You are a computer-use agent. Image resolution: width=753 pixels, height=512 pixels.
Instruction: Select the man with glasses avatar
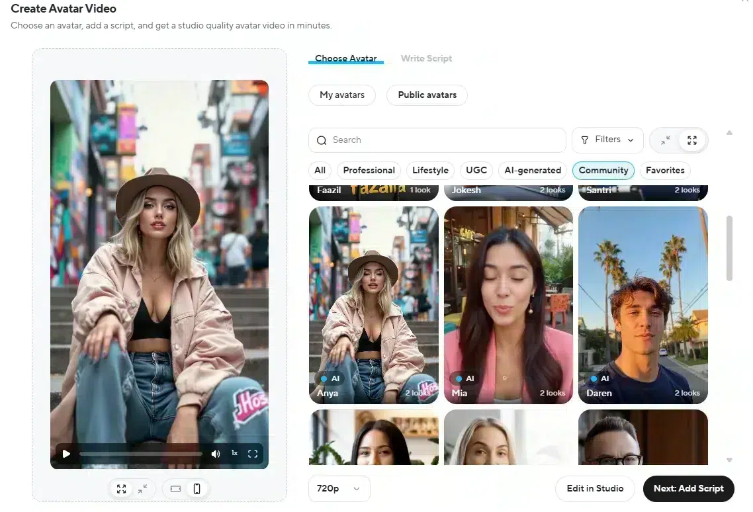(x=643, y=437)
